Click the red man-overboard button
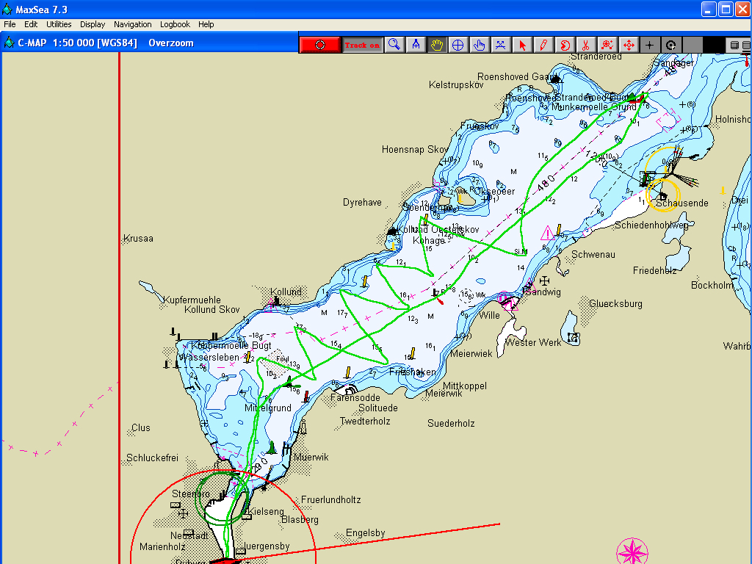The image size is (752, 564). pos(320,45)
